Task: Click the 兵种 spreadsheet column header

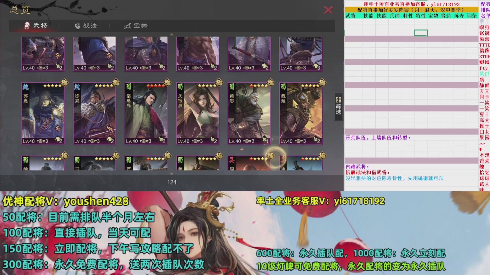Action: pyautogui.click(x=395, y=16)
